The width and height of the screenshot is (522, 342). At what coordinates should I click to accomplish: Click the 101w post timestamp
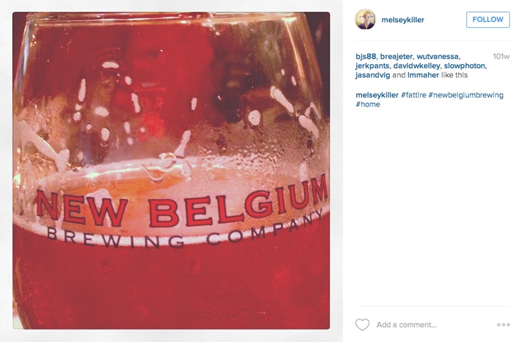coord(501,57)
